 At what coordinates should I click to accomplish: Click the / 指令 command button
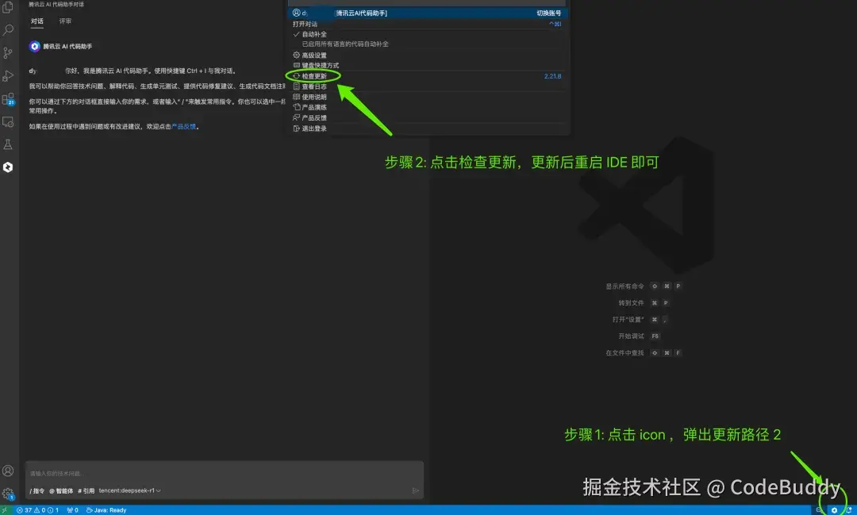37,491
